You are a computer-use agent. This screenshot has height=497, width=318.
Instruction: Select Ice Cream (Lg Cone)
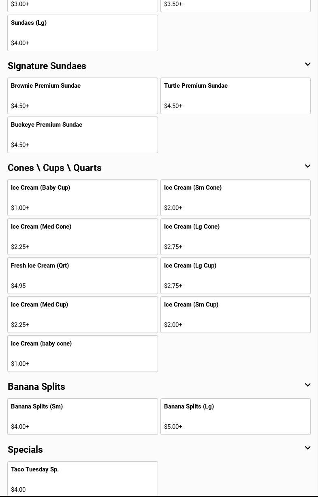[x=235, y=237]
